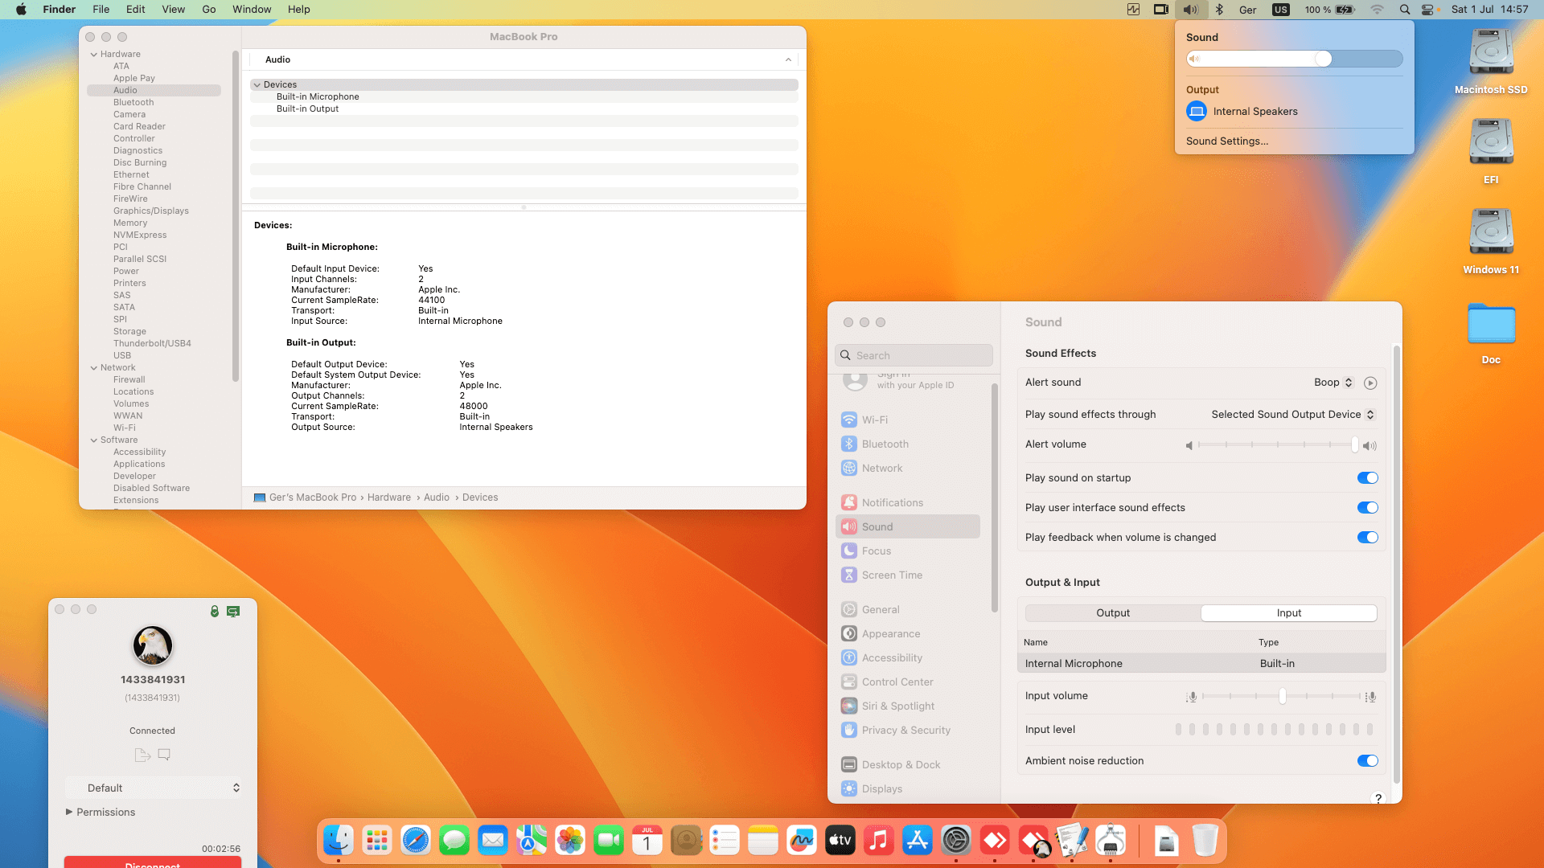Click the chat bubble icon in AnyDesk window
Screen dimensions: 1544x868
(x=164, y=755)
